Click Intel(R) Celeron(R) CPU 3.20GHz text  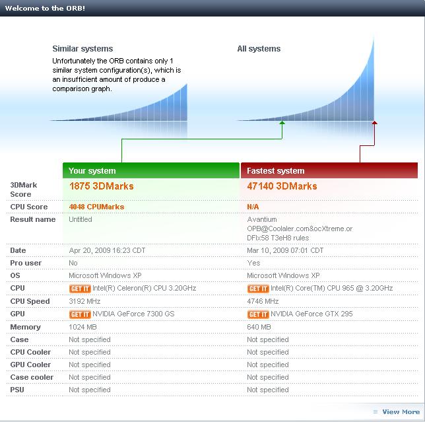click(x=144, y=288)
